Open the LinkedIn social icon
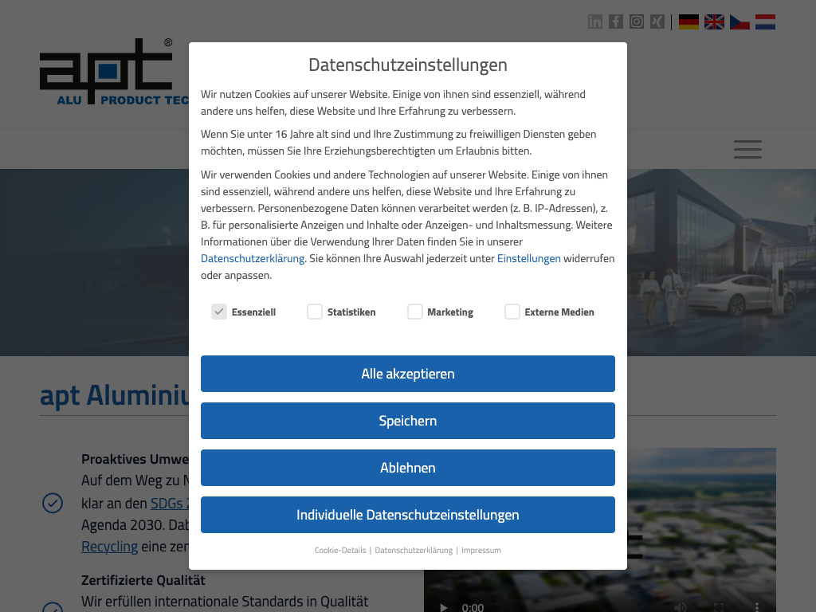Image resolution: width=816 pixels, height=612 pixels. click(595, 22)
